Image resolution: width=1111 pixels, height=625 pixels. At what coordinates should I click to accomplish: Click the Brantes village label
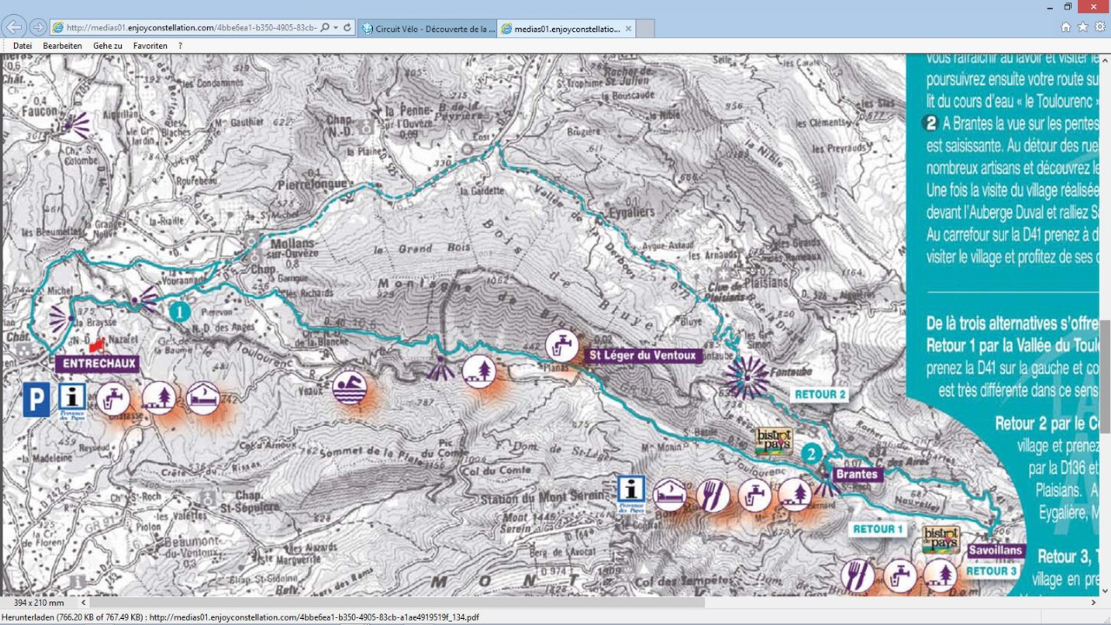856,475
